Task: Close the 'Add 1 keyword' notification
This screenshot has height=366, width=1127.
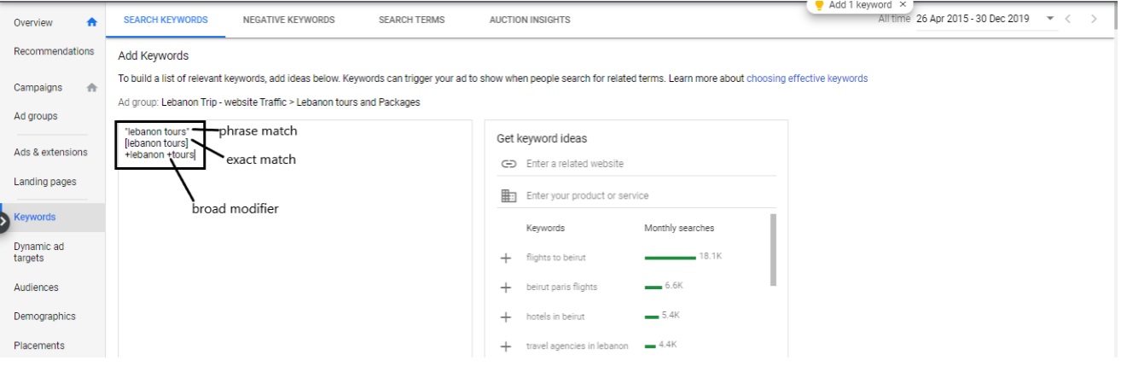Action: click(x=903, y=4)
